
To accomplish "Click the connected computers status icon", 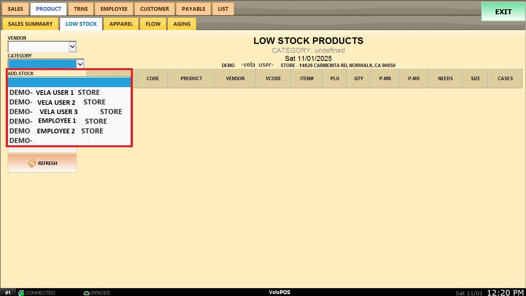I will coord(21,293).
